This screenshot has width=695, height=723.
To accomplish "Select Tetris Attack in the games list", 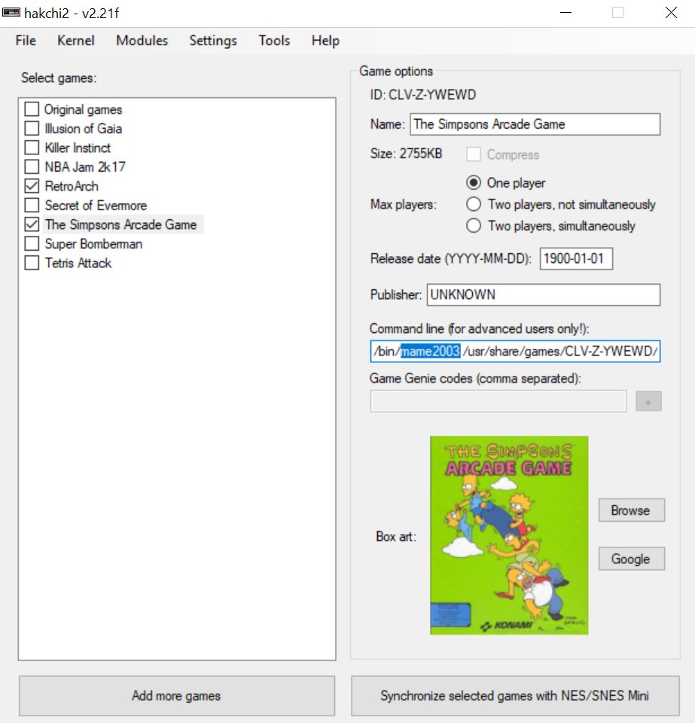I will 78,263.
